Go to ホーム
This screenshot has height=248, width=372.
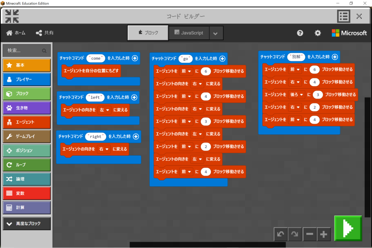click(16, 33)
